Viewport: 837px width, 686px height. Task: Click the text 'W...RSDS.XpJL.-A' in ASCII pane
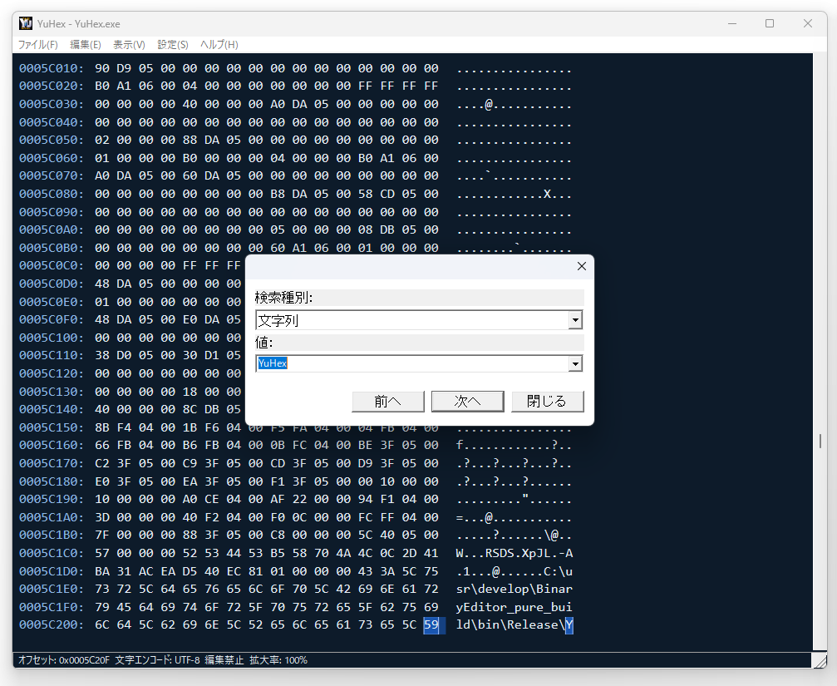point(514,554)
